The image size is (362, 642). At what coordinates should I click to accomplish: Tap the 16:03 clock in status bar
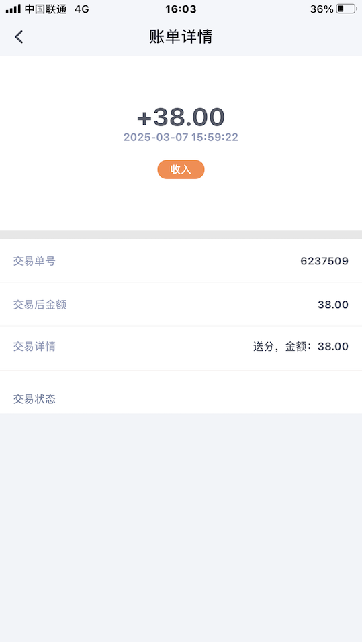click(181, 9)
